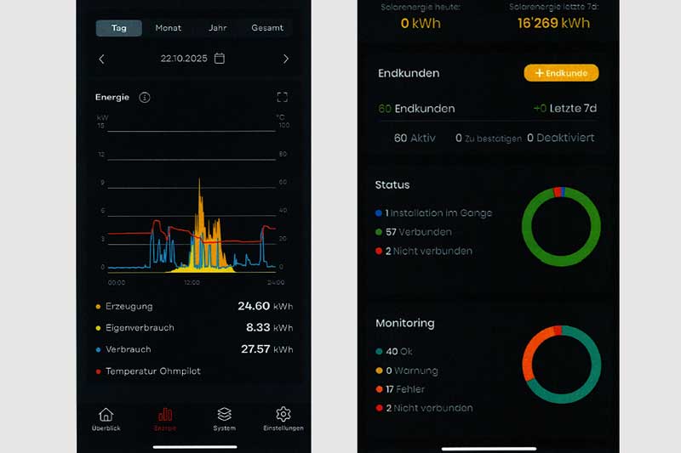The image size is (681, 453).
Task: Toggle Temperatur Ohmpilot legend entry
Action: tap(152, 371)
